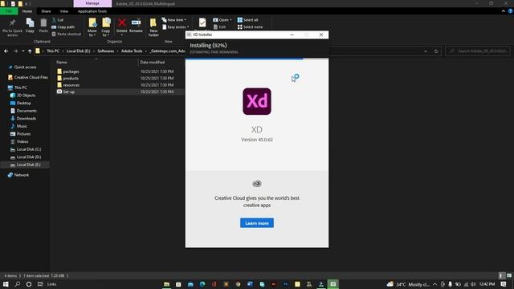Click the Search Adobe_XD search box
The height and width of the screenshot is (289, 514).
478,51
